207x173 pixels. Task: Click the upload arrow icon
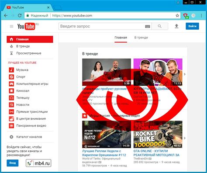pyautogui.click(x=176, y=26)
